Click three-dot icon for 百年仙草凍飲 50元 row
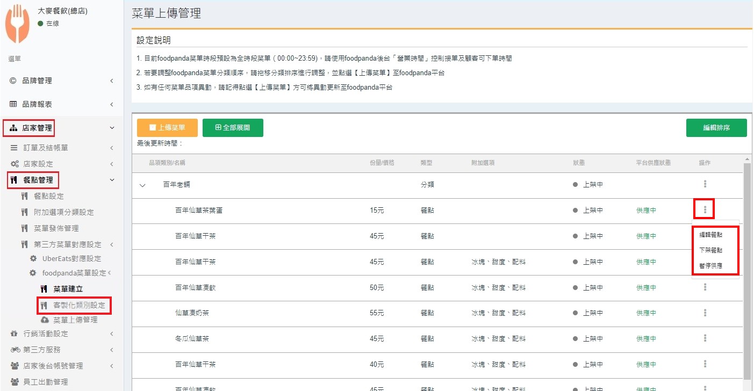Viewport: 754px width, 391px height. pos(705,287)
